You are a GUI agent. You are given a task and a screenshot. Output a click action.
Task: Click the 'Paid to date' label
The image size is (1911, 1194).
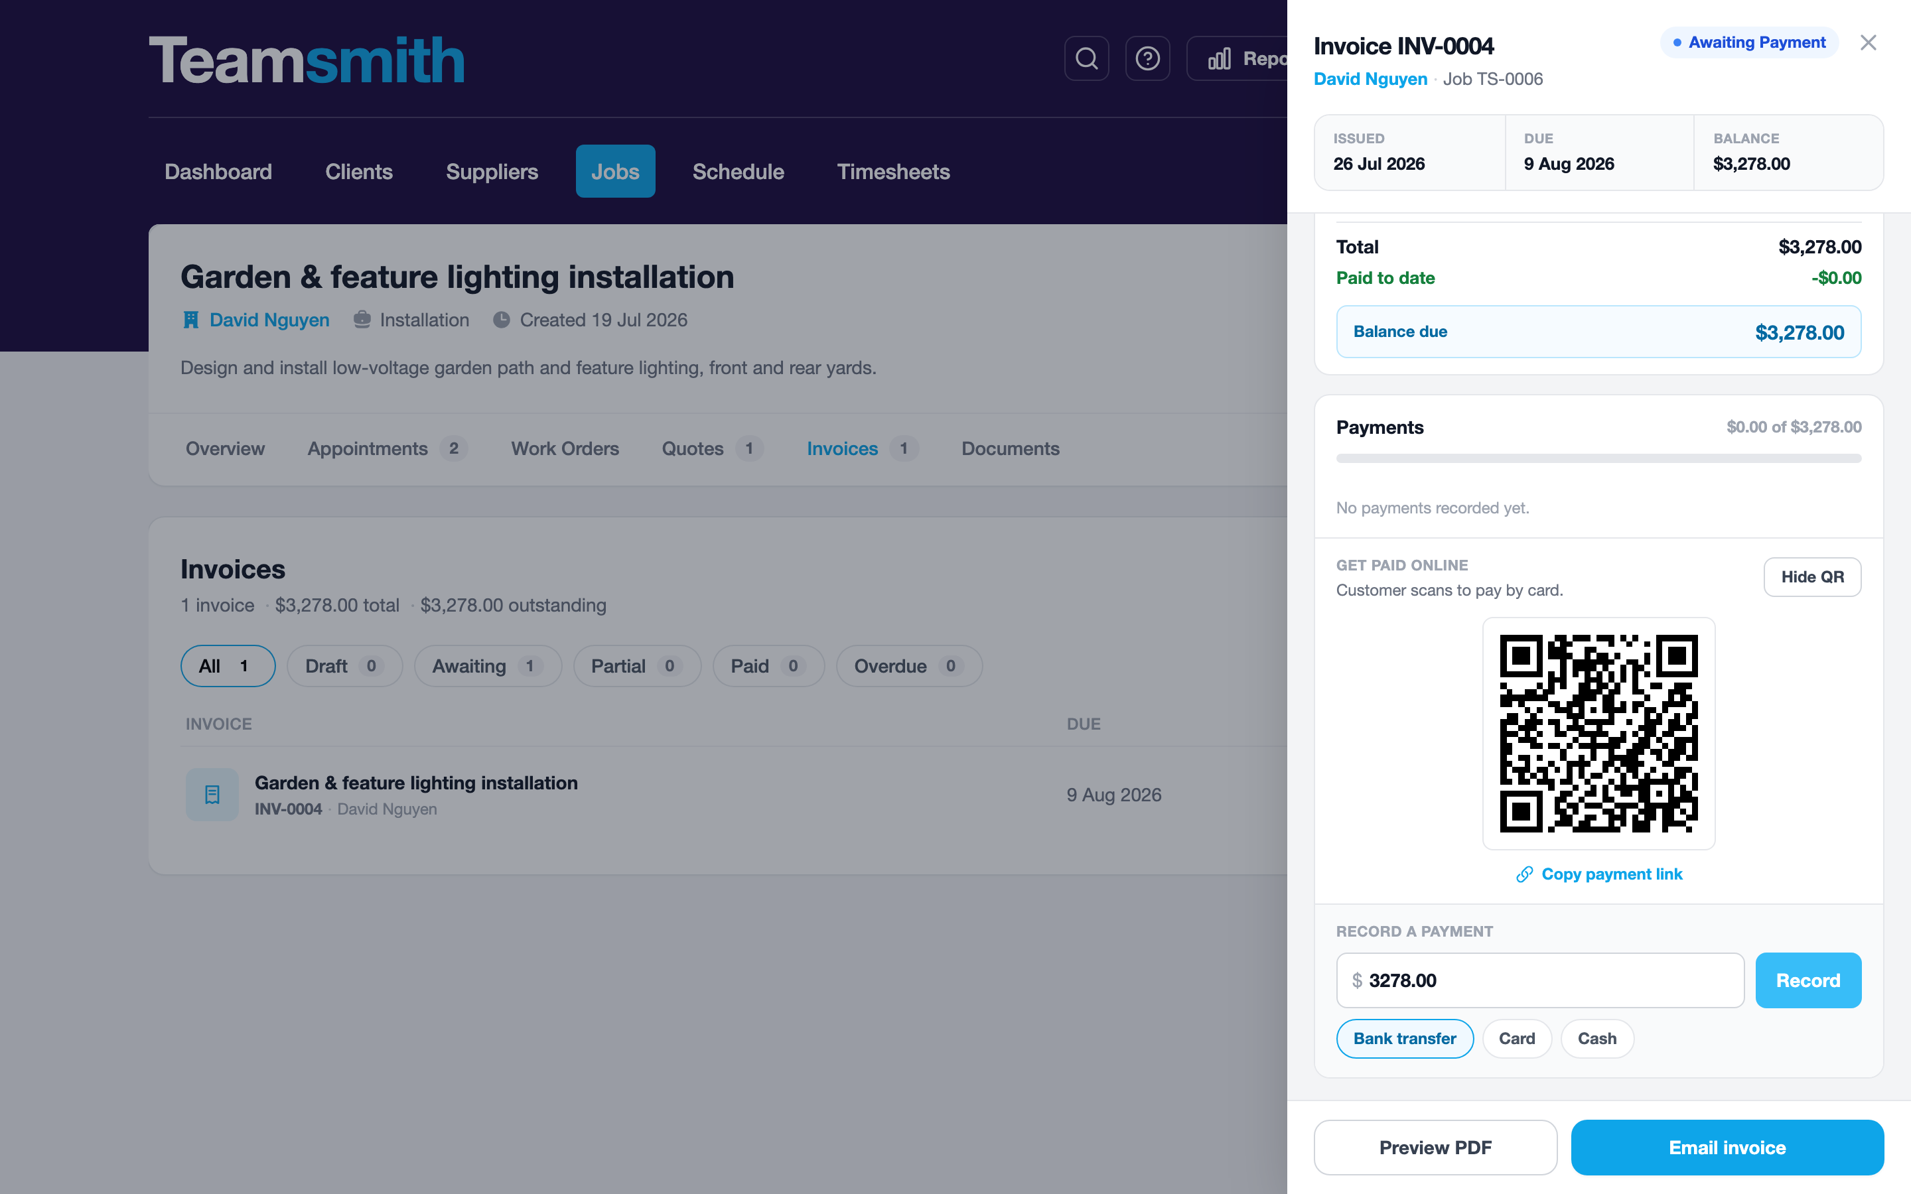(x=1385, y=278)
